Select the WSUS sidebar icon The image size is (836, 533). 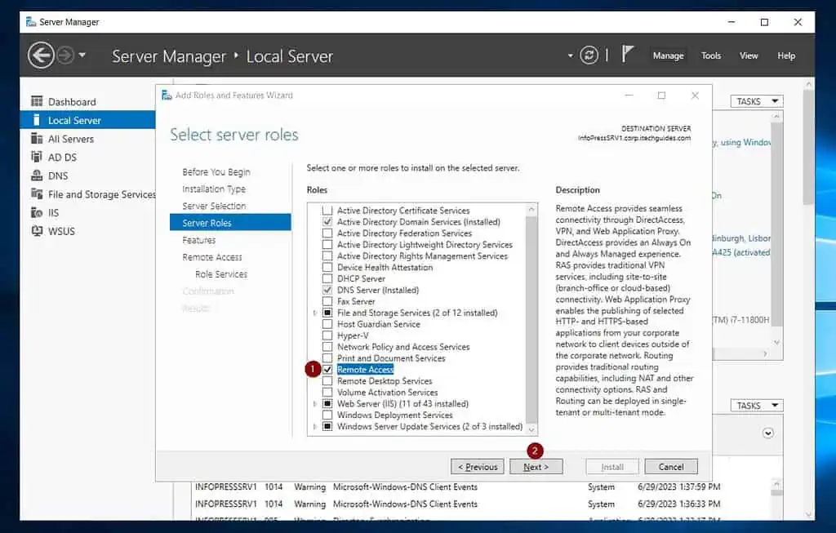37,231
